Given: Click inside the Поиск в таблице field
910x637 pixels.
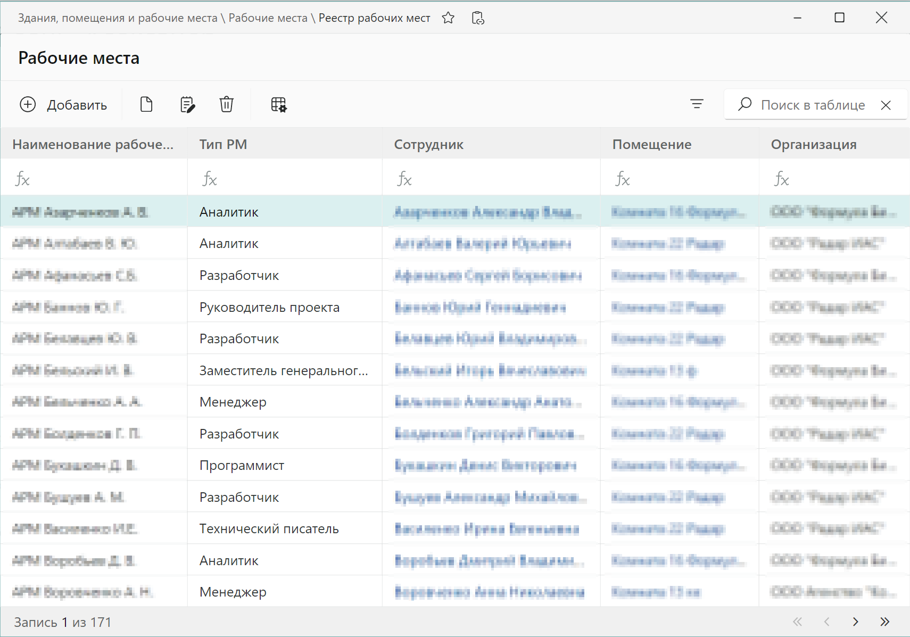Looking at the screenshot, I should coord(813,105).
